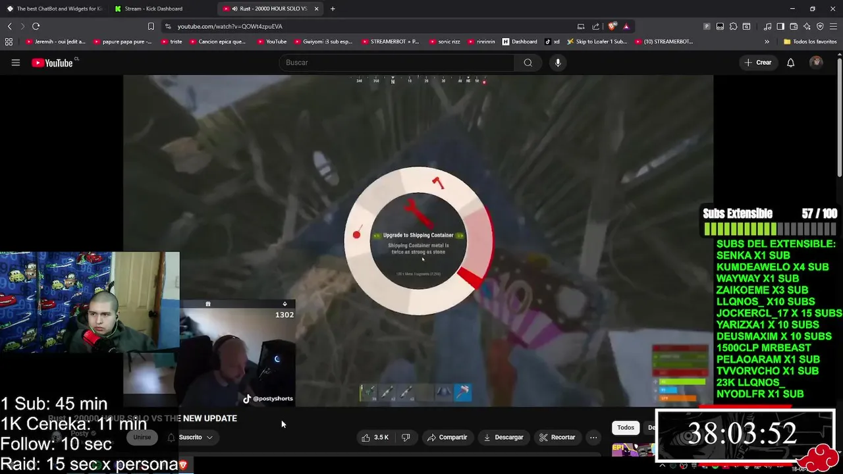Open Brave Wallet icon
This screenshot has height=474, width=843.
[794, 26]
